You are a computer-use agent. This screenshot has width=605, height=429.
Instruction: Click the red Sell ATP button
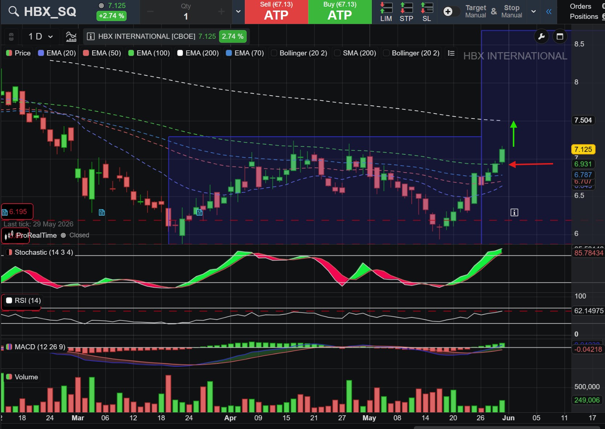(276, 12)
